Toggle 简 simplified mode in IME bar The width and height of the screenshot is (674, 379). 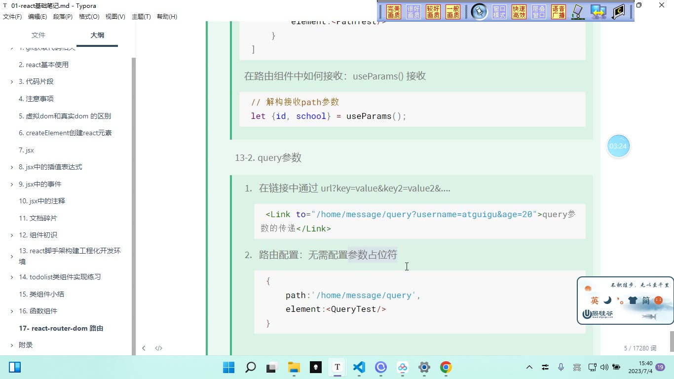(x=646, y=300)
